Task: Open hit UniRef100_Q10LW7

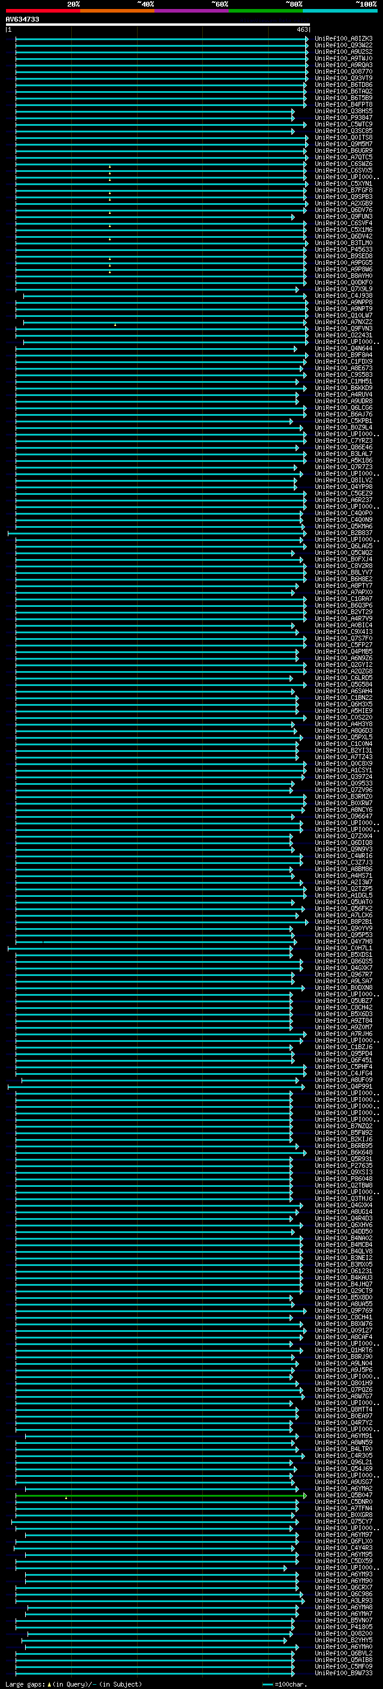Action: [344, 315]
